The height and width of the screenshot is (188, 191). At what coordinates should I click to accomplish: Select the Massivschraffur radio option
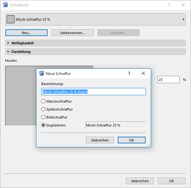point(43,102)
